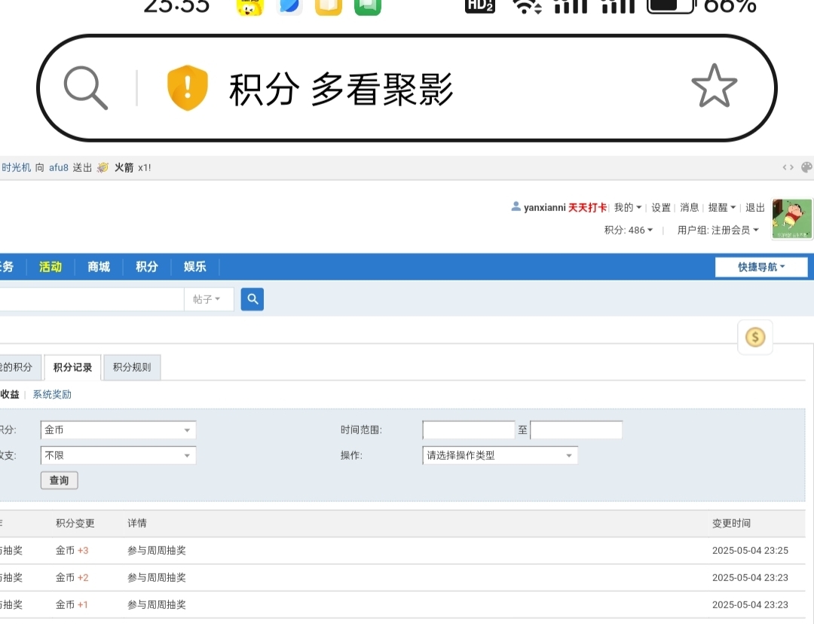Expand the 帖子 search type selector

click(208, 299)
